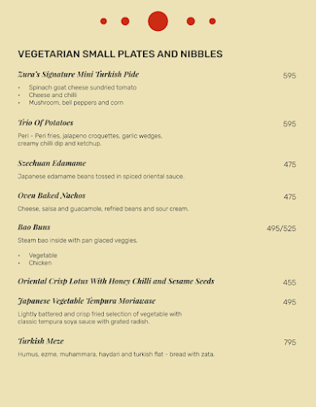Image resolution: width=316 pixels, height=407 pixels.
Task: Click Japanese Vegetable Tempura Moriawase title
Action: pos(87,301)
